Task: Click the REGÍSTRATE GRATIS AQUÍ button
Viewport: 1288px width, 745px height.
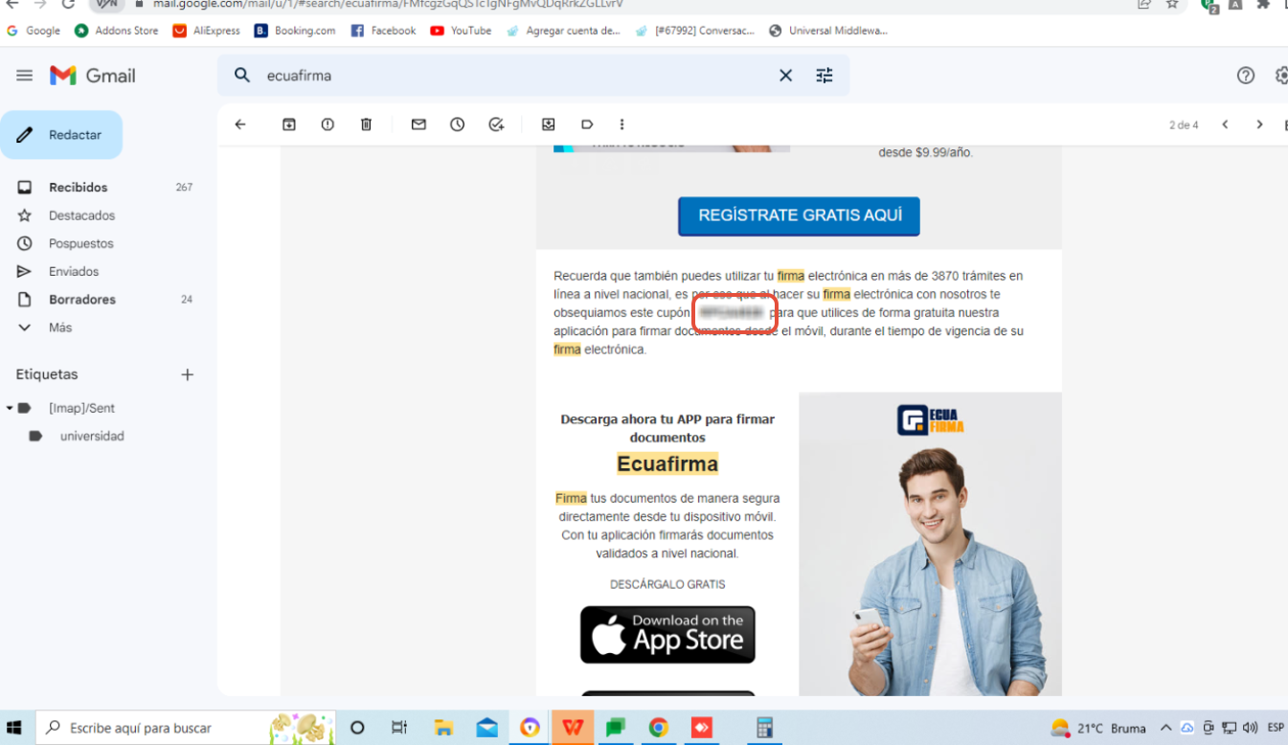Action: [800, 216]
